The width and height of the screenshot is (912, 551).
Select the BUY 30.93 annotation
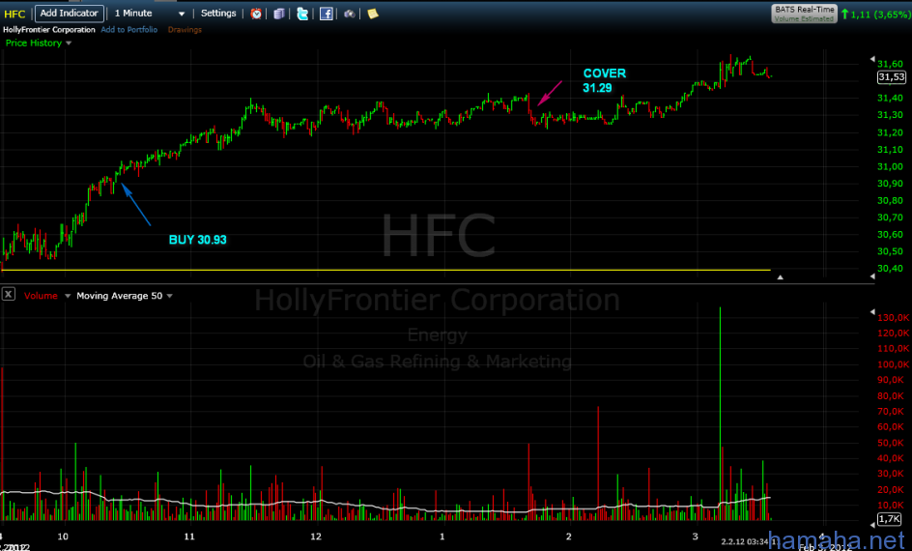pyautogui.click(x=197, y=239)
